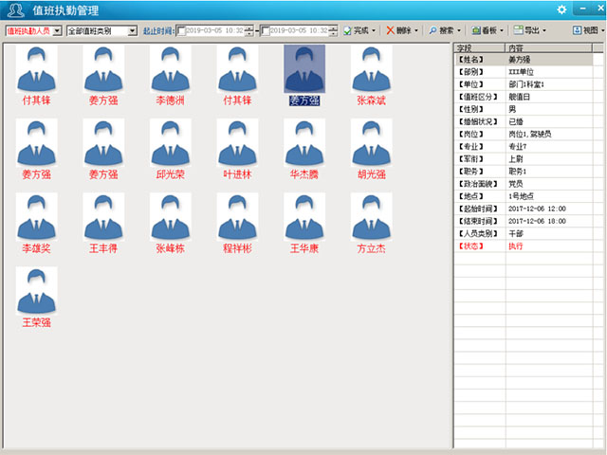
Task: Click the start date-time field
Action: pyautogui.click(x=215, y=30)
